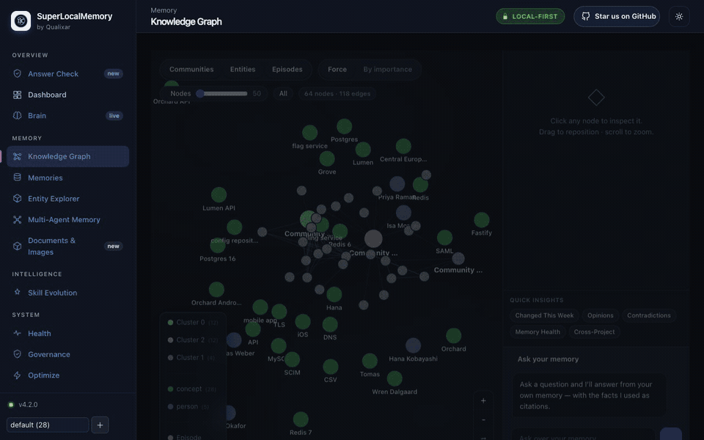Click the SuperLocalMemory logo icon
Screen dimensions: 704x440
21,21
